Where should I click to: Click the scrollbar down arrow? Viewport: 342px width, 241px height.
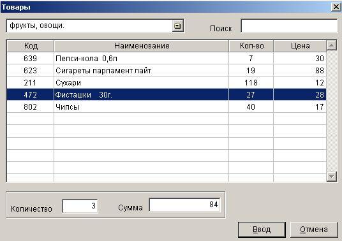(x=332, y=176)
